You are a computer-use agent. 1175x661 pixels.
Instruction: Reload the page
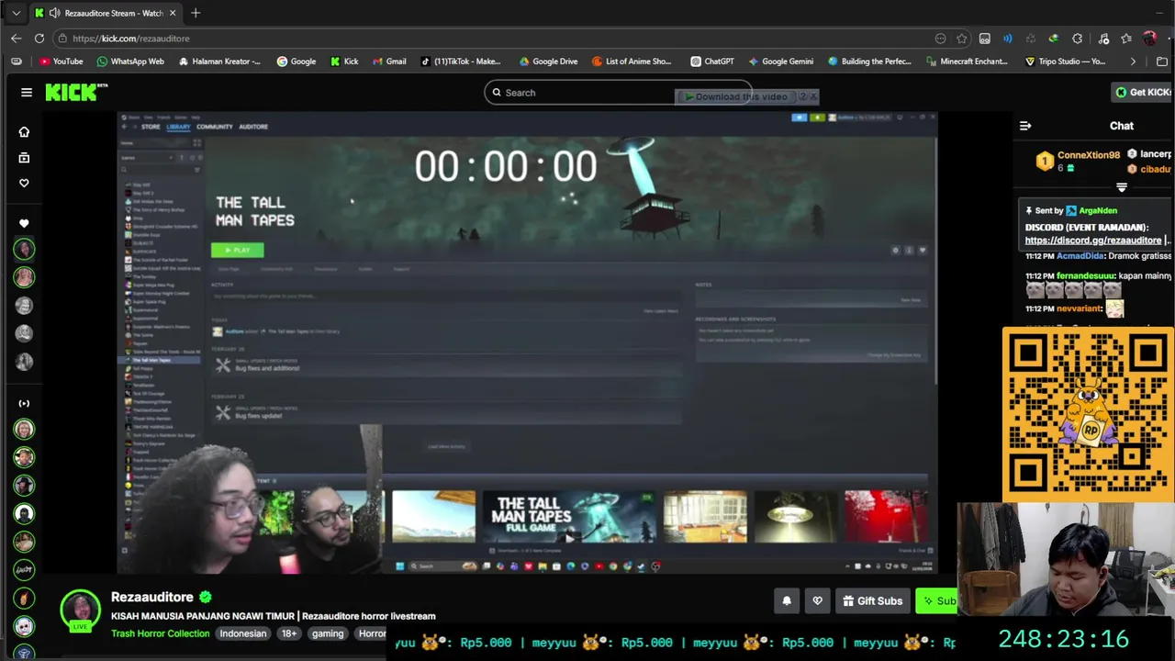pyautogui.click(x=39, y=39)
